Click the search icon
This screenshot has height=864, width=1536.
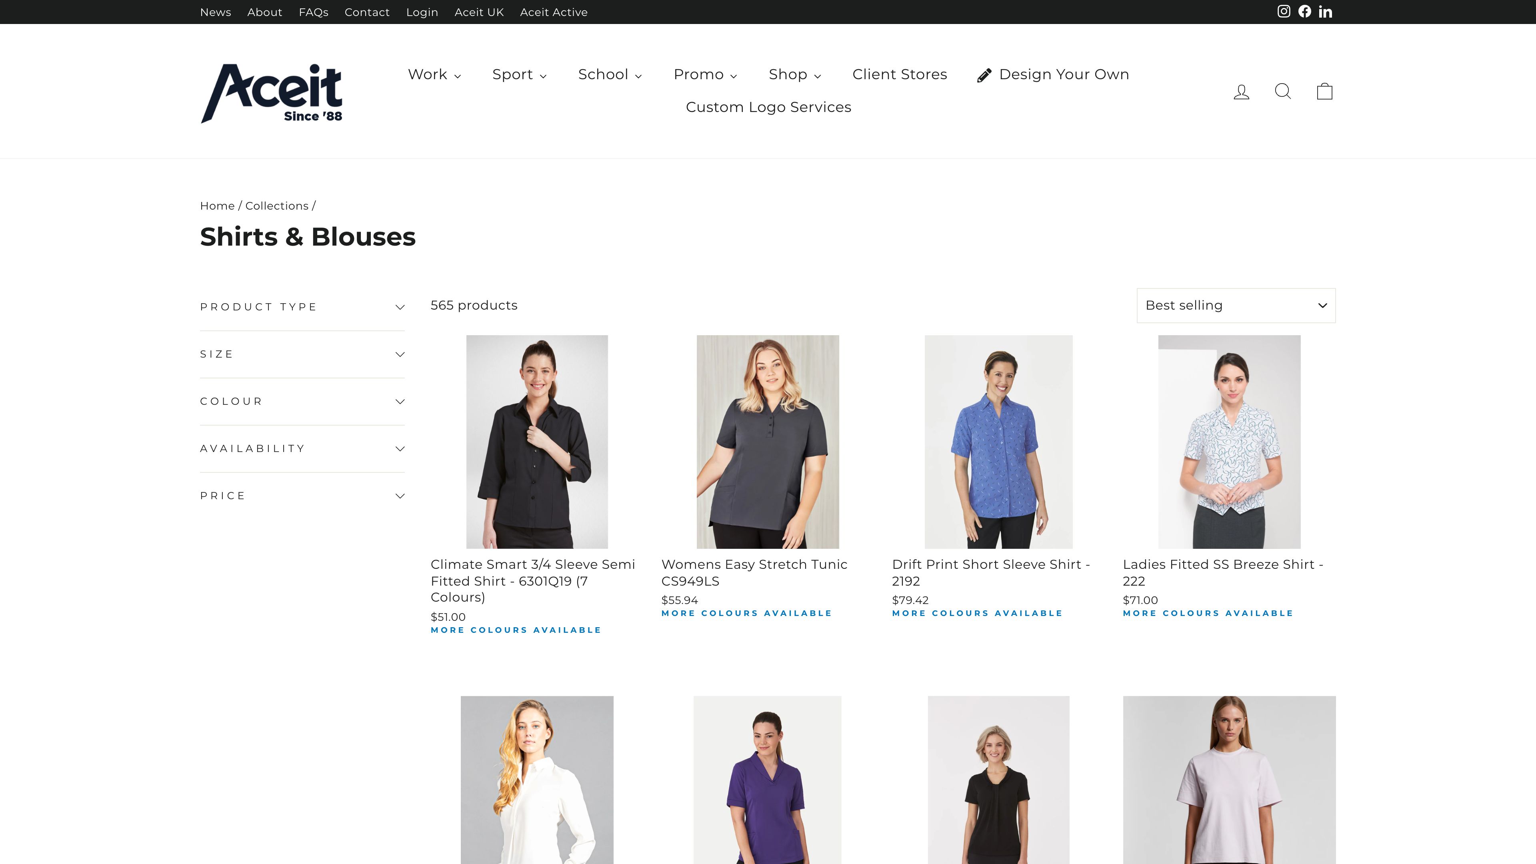pos(1282,91)
